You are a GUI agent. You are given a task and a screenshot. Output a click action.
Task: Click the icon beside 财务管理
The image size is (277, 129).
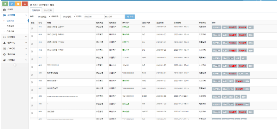click(5, 37)
